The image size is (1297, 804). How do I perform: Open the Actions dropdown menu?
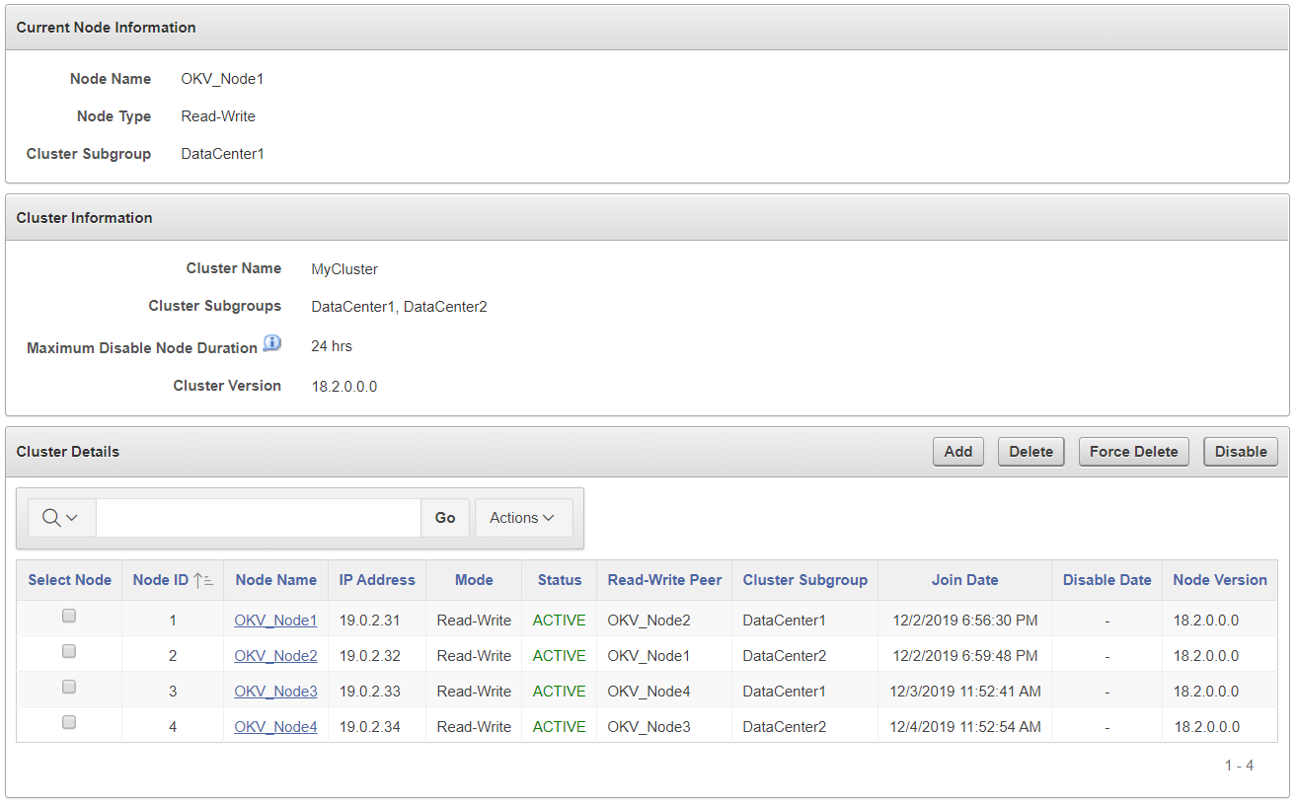click(523, 517)
